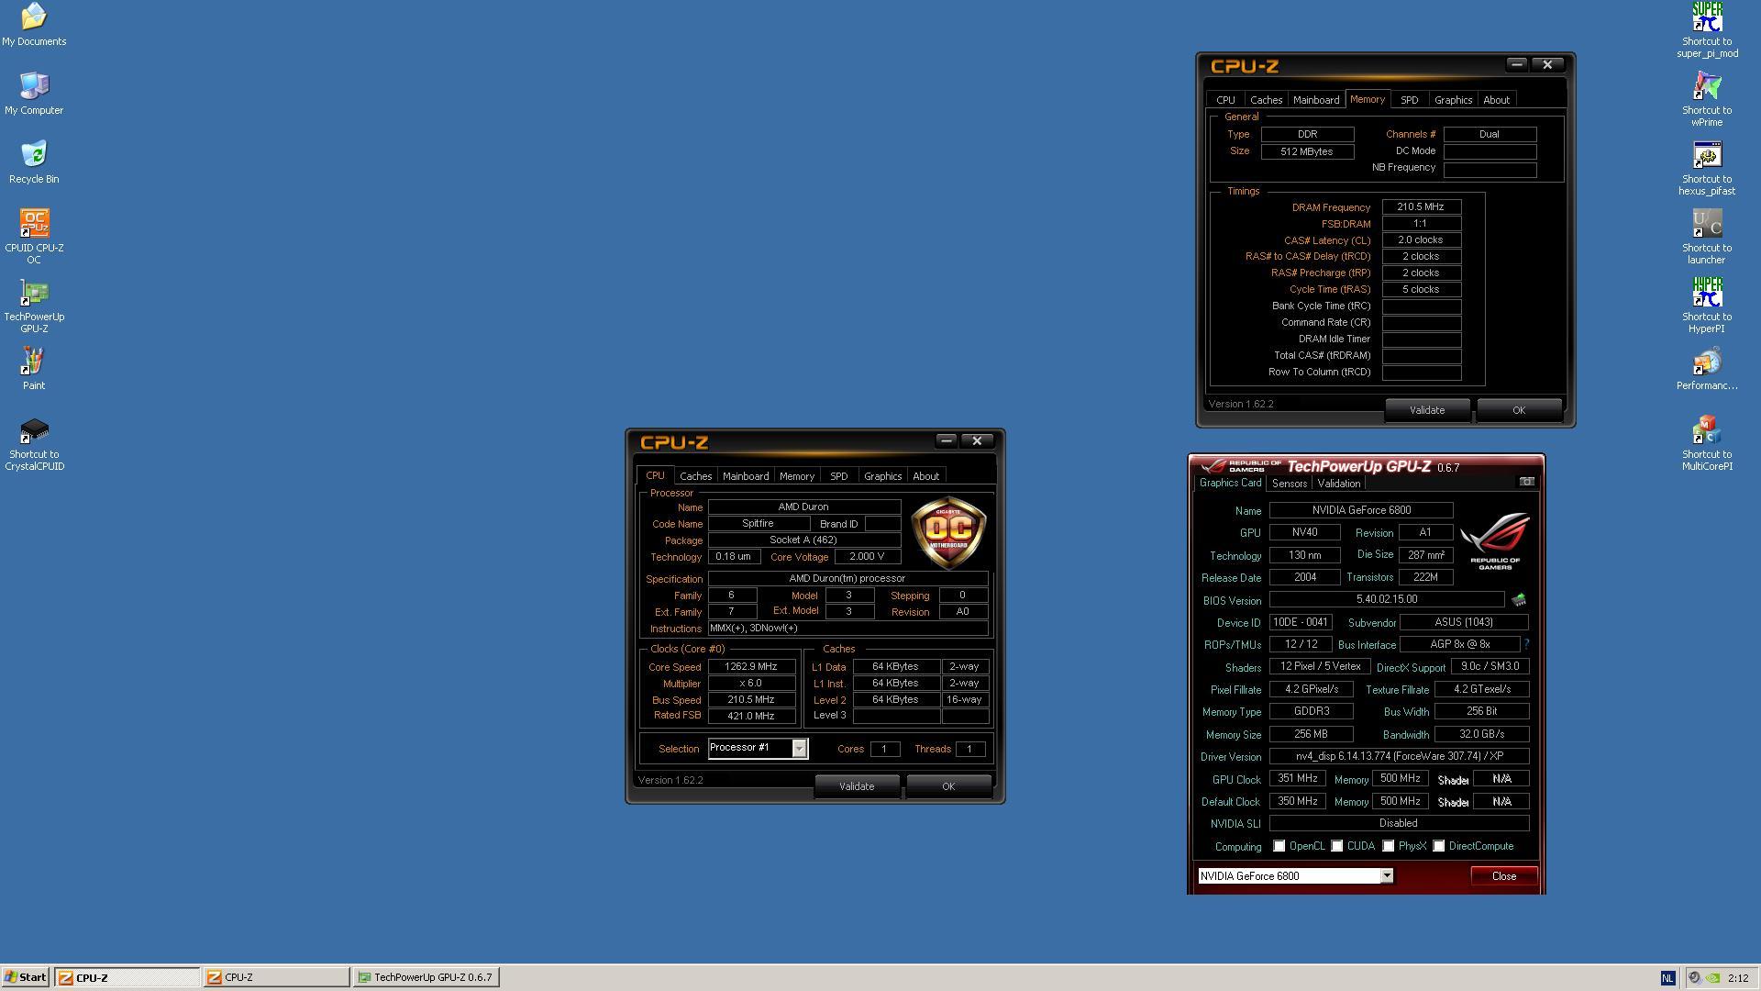Launch Shortcut to HyperPI icon

(1707, 305)
